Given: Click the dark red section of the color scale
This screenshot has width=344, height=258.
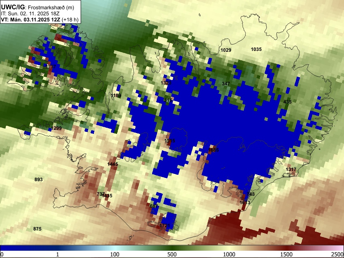Looking at the screenshot, I should (287, 248).
